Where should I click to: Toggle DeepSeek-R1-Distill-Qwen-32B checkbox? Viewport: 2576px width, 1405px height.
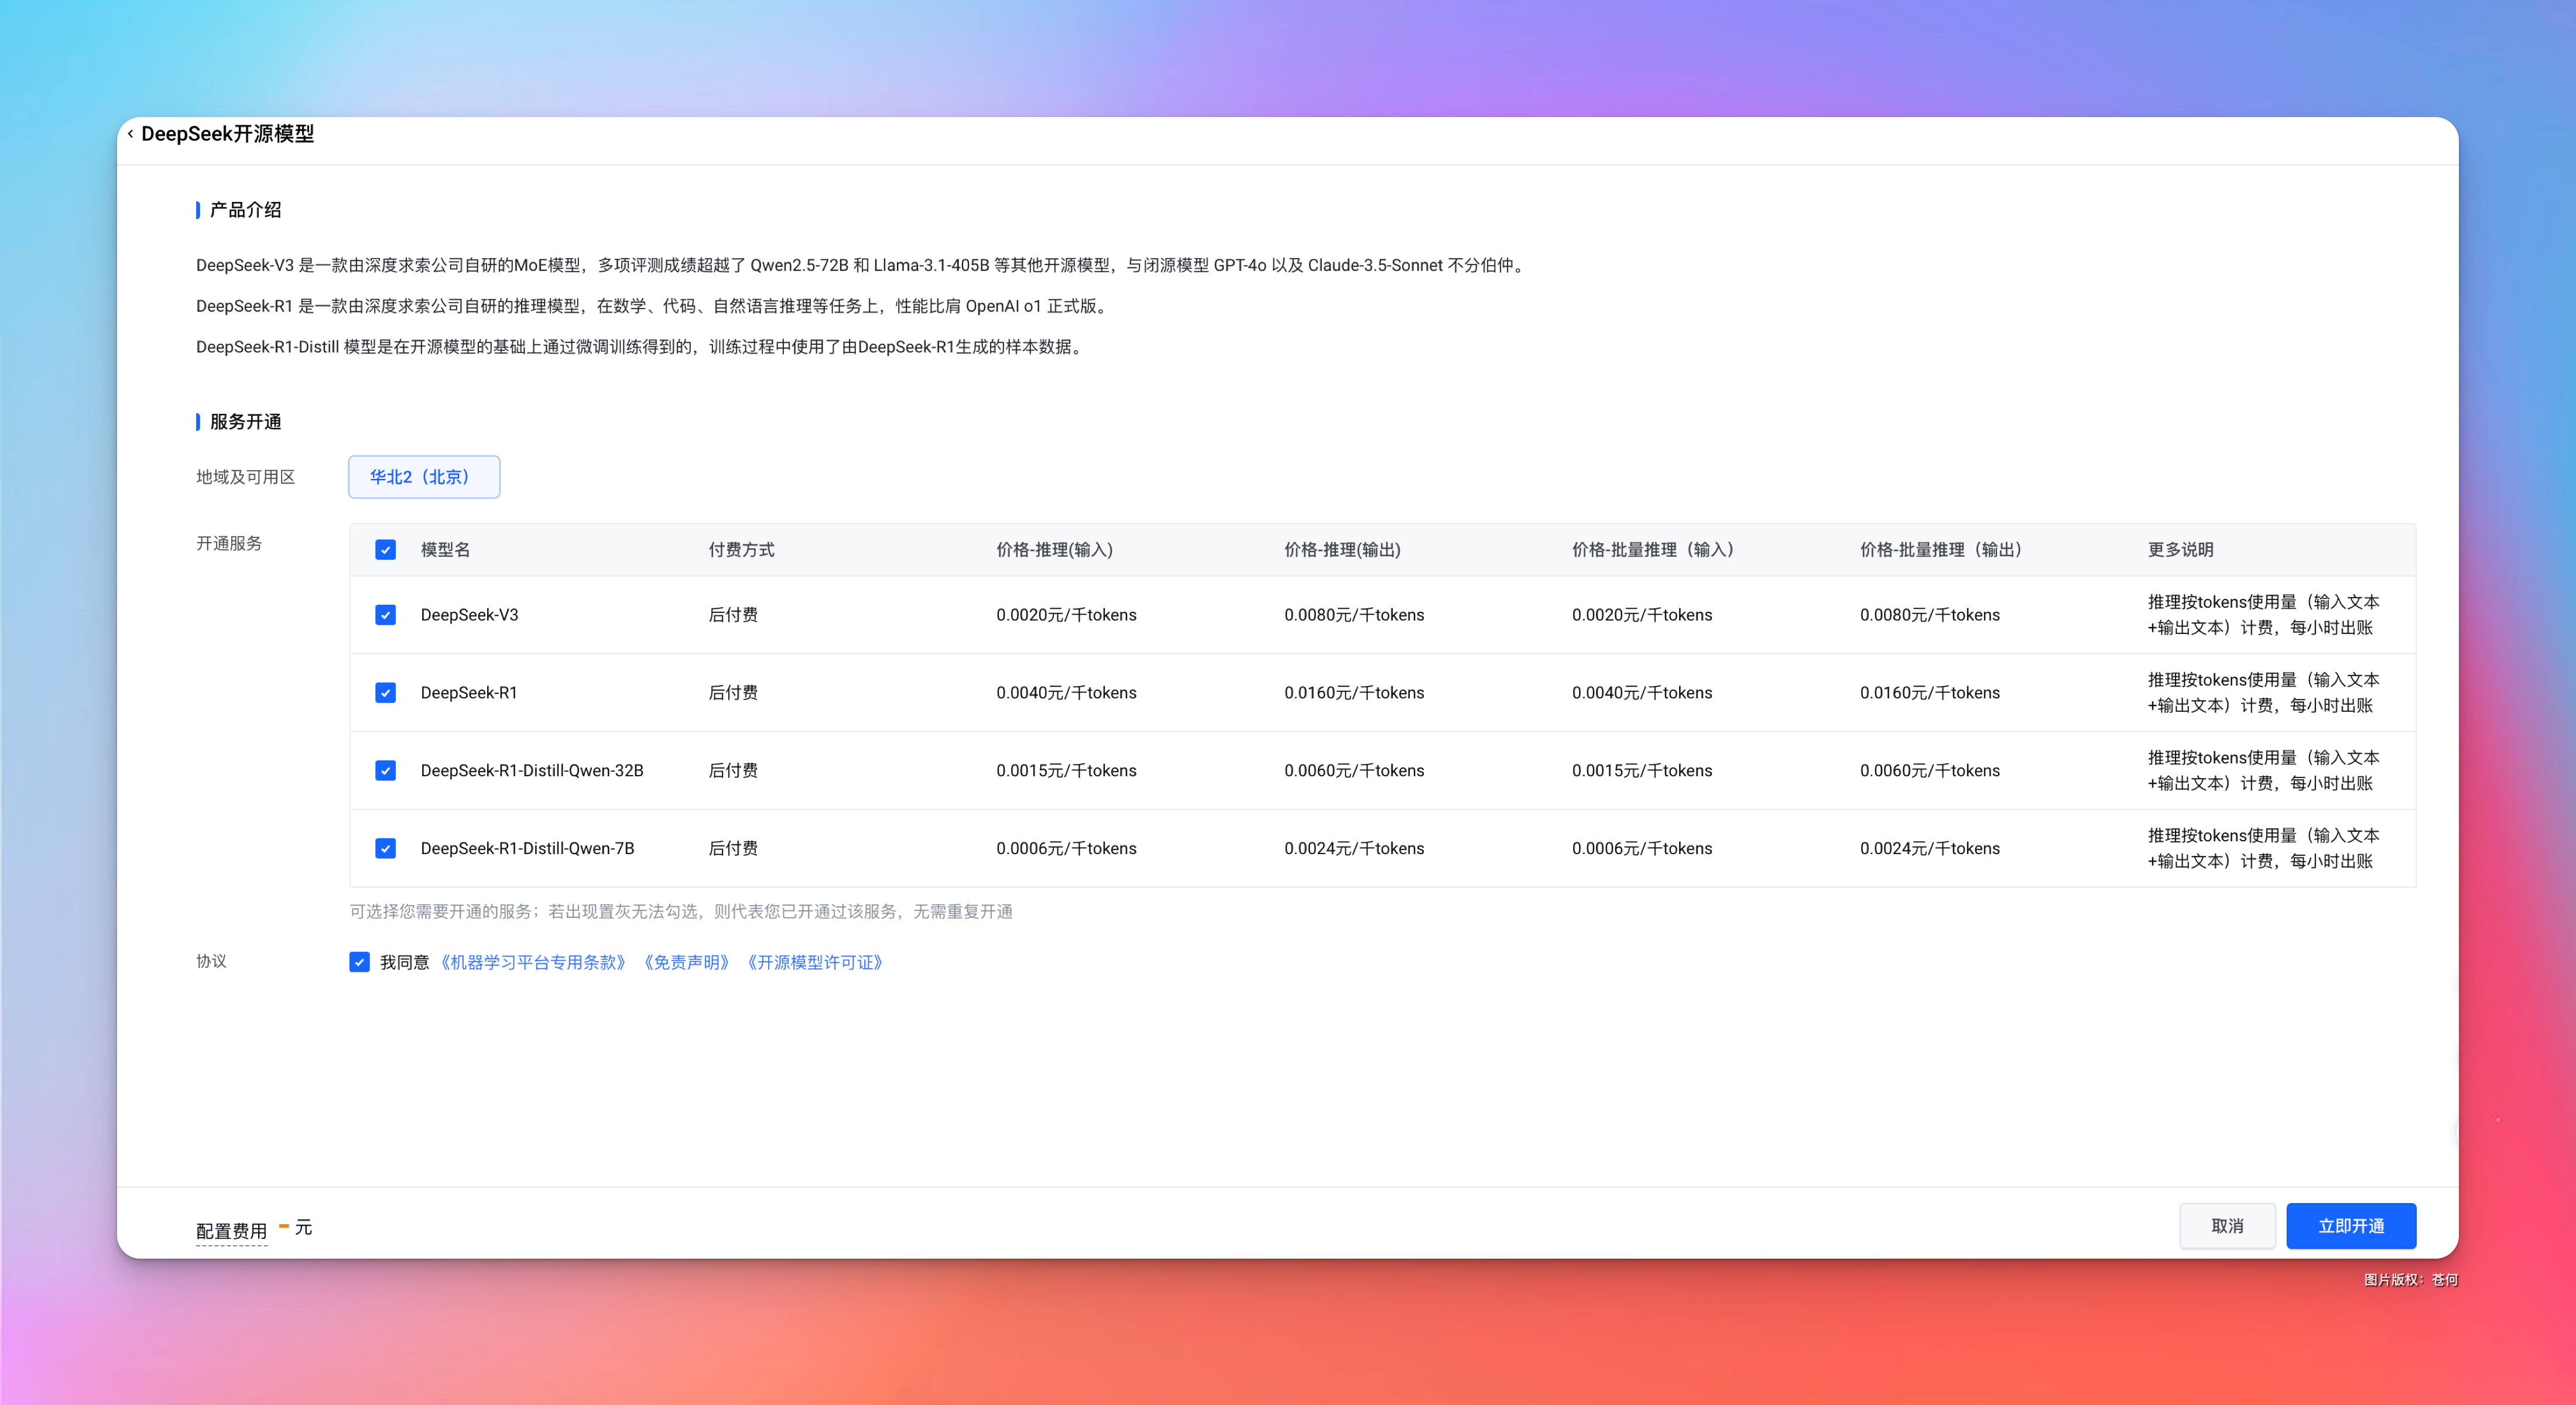pos(385,771)
